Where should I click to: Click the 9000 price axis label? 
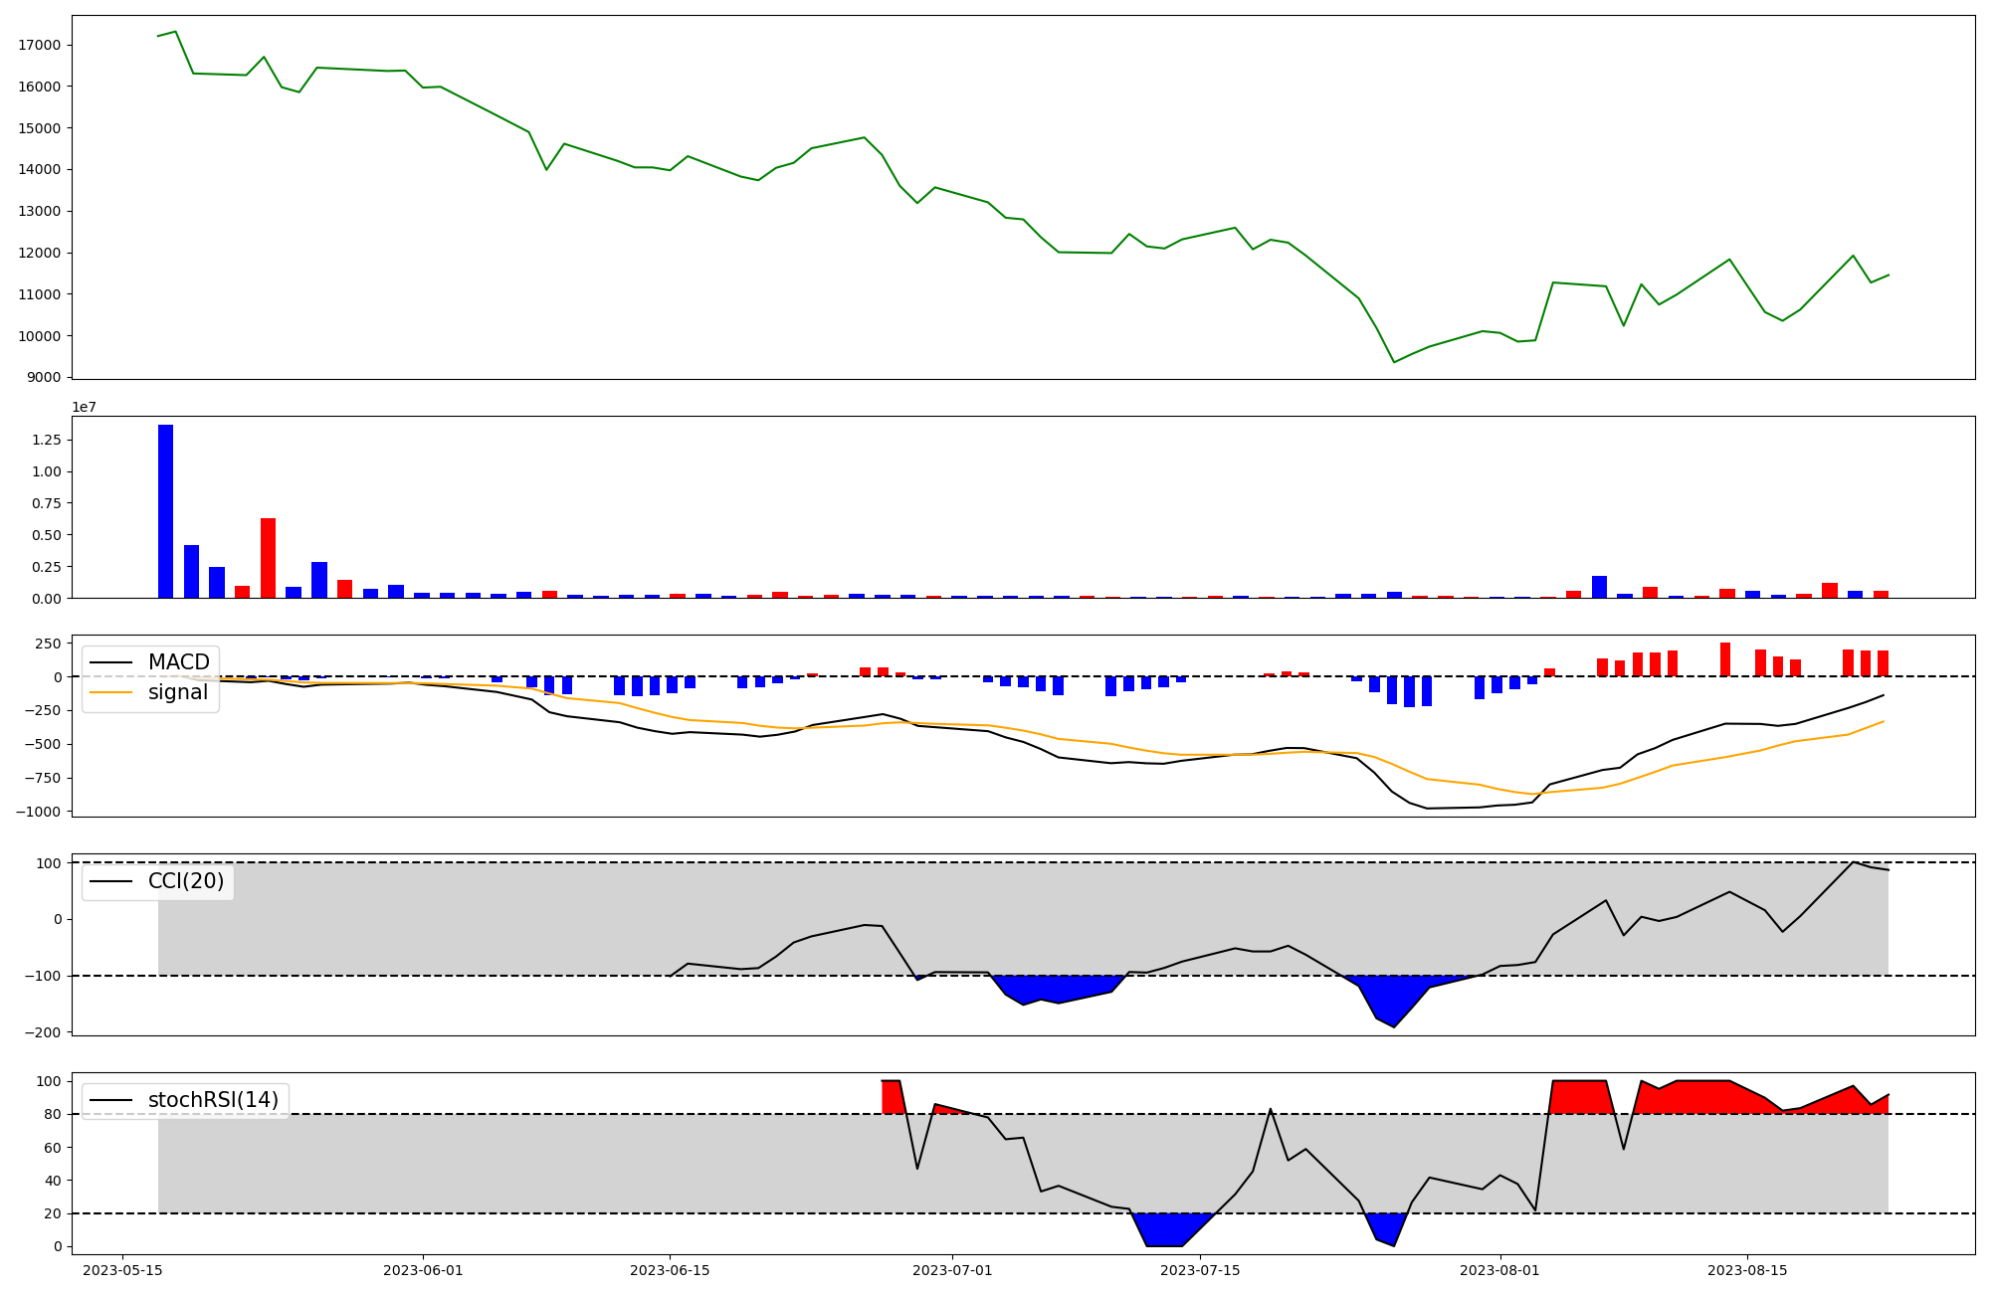(44, 377)
